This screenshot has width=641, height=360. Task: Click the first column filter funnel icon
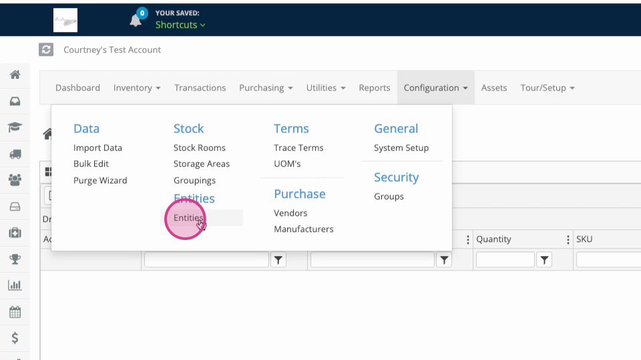point(278,259)
